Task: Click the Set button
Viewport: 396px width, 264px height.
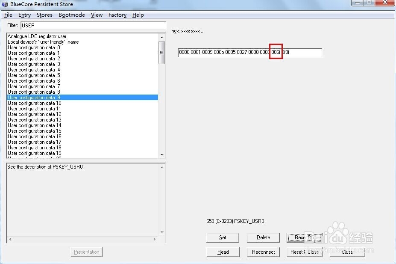Action: point(223,237)
